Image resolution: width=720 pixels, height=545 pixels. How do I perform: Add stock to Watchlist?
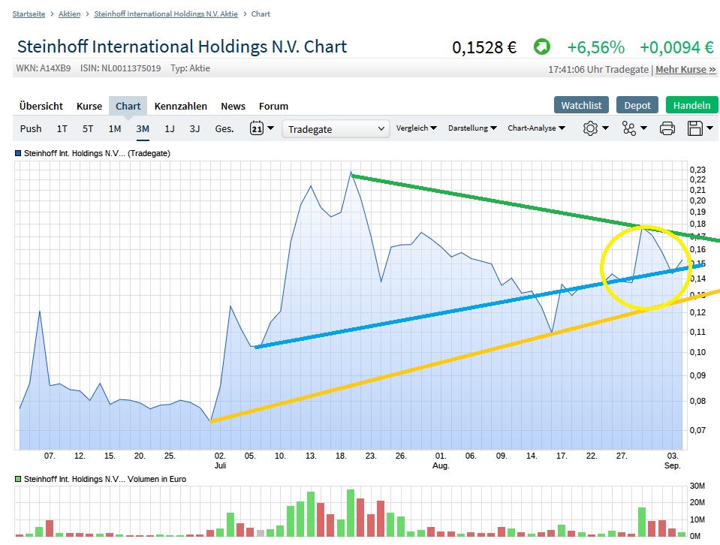pos(581,105)
